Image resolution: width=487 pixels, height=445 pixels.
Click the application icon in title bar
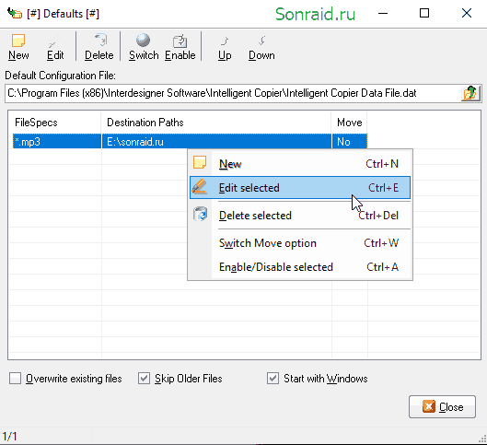(x=15, y=14)
